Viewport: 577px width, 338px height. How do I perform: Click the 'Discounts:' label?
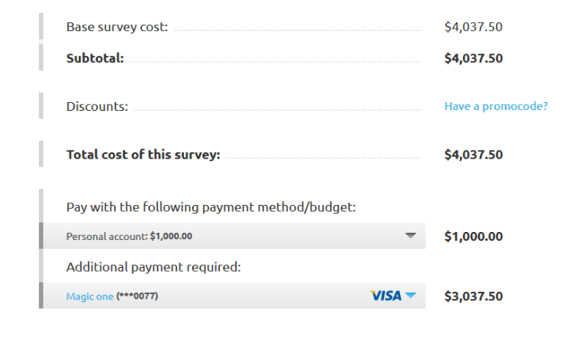tap(97, 106)
